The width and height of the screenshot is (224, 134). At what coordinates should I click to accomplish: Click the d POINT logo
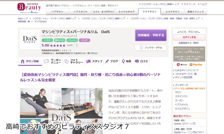click(x=182, y=65)
